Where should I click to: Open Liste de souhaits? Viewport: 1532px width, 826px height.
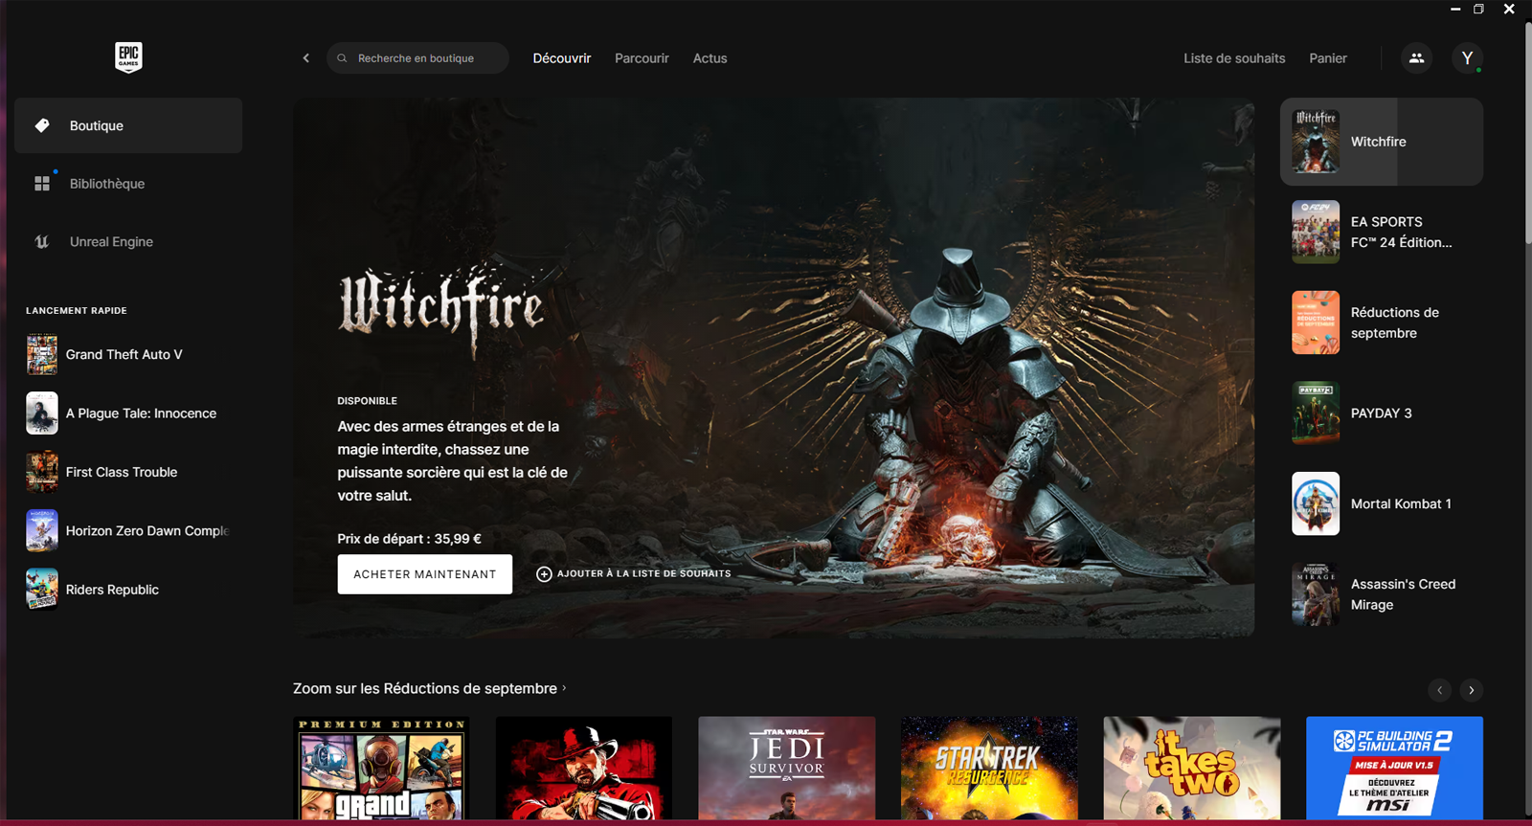point(1234,58)
